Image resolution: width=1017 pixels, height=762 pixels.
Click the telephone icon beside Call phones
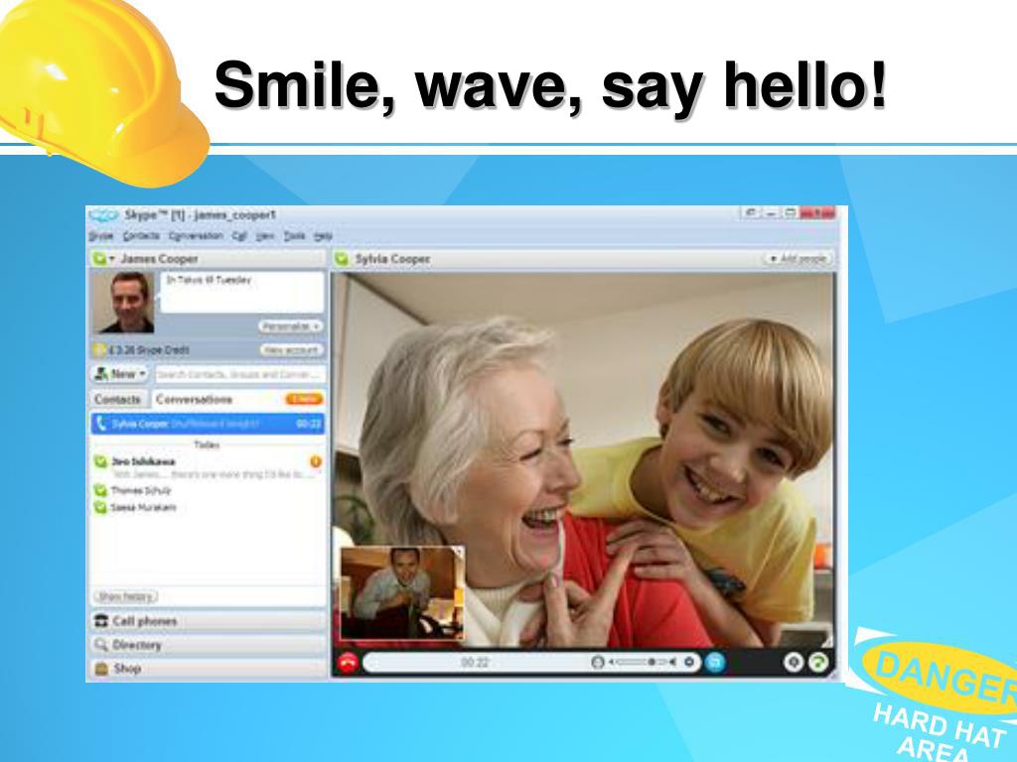pyautogui.click(x=101, y=621)
